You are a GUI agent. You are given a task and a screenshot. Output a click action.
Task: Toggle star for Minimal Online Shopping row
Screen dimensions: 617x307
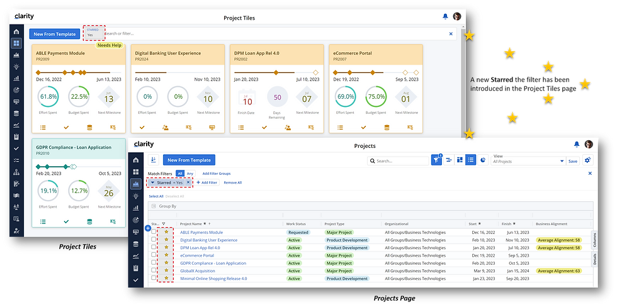coord(166,278)
